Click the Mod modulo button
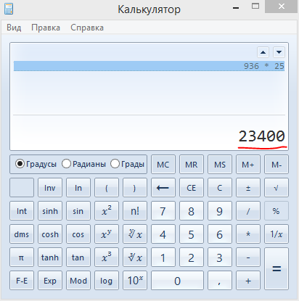299x301 pixels. (78, 281)
